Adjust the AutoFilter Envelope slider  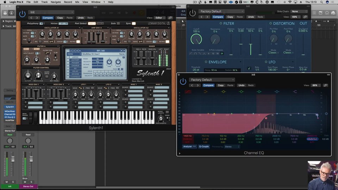pyautogui.click(x=250, y=44)
